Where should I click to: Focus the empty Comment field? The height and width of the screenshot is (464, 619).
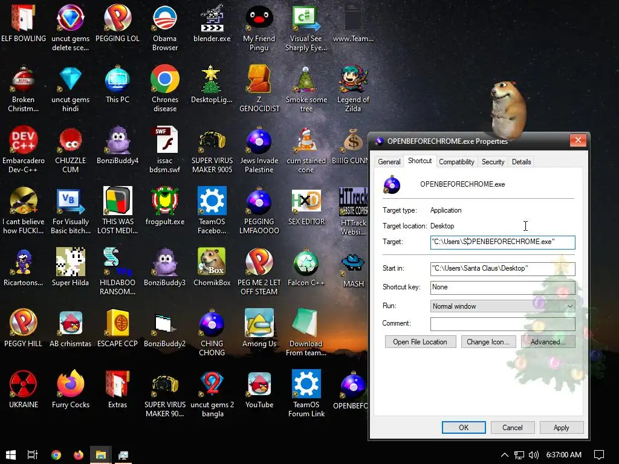pos(502,324)
